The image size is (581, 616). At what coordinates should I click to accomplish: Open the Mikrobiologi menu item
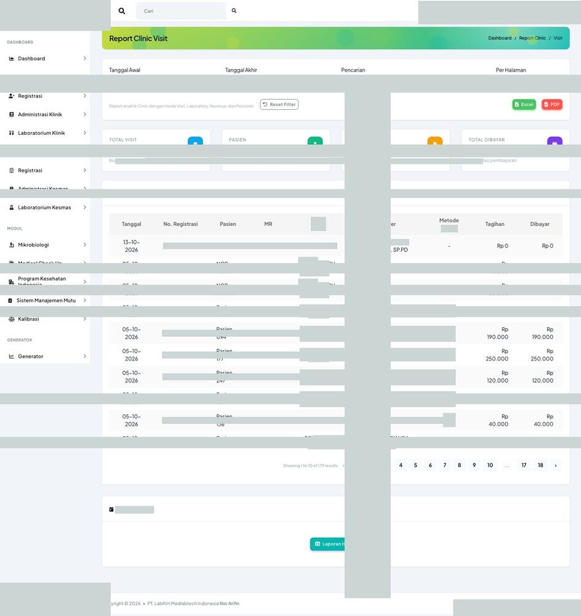tap(45, 245)
